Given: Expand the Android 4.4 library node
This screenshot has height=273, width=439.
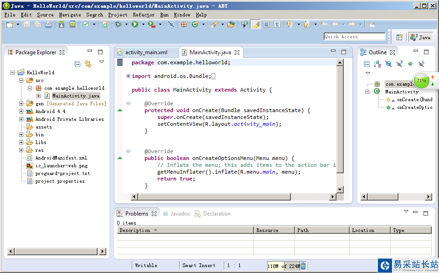Looking at the screenshot, I should coord(21,111).
